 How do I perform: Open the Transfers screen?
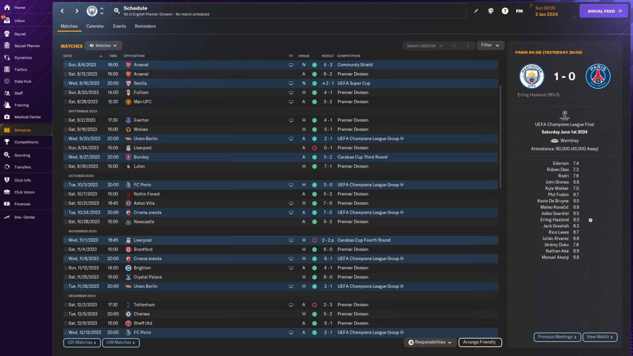(23, 167)
